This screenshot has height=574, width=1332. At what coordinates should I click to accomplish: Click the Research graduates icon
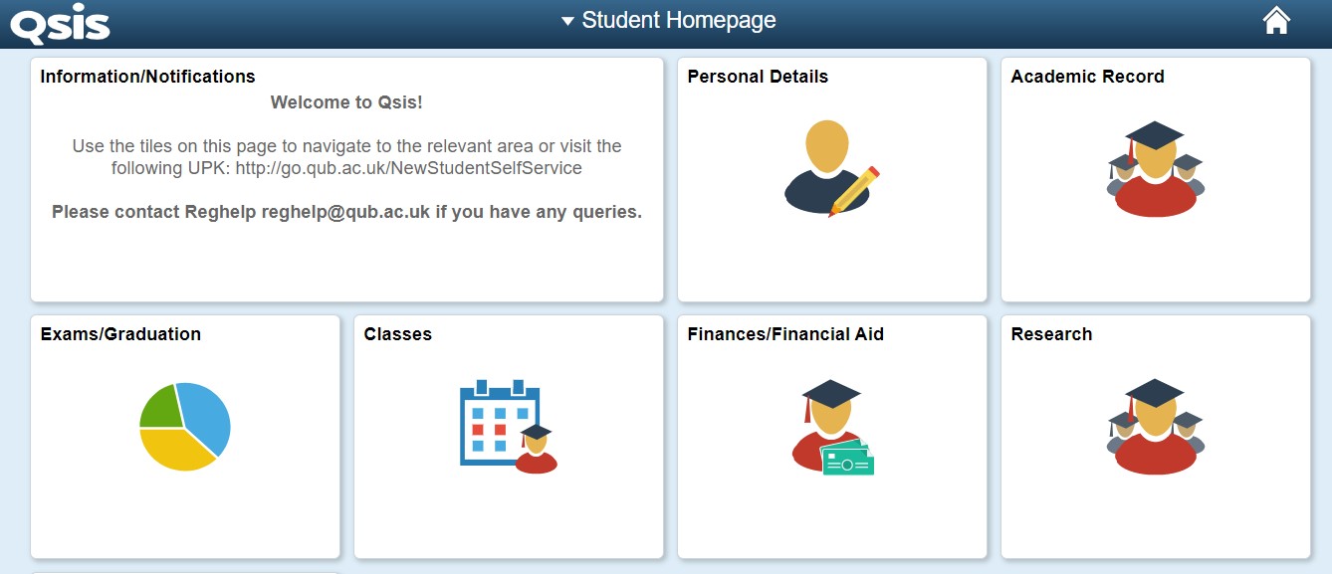pos(1155,427)
